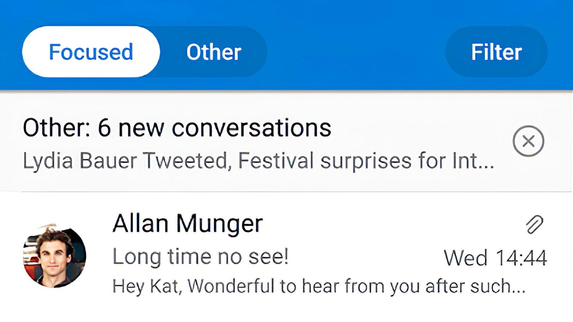Select the Allan Munger sender name
The height and width of the screenshot is (322, 573).
[x=188, y=223]
